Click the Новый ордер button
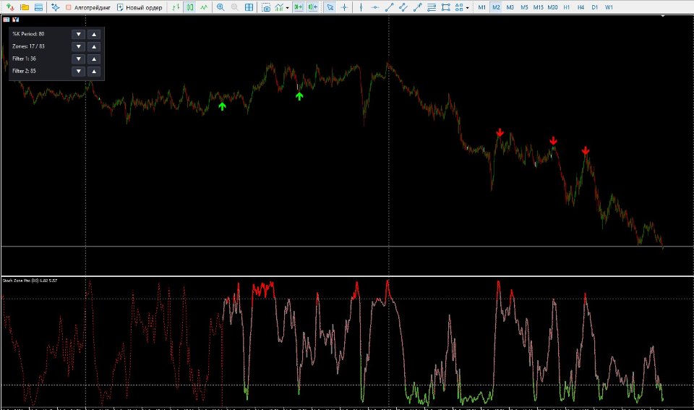Screen dimensions: 694x410 click(139, 7)
